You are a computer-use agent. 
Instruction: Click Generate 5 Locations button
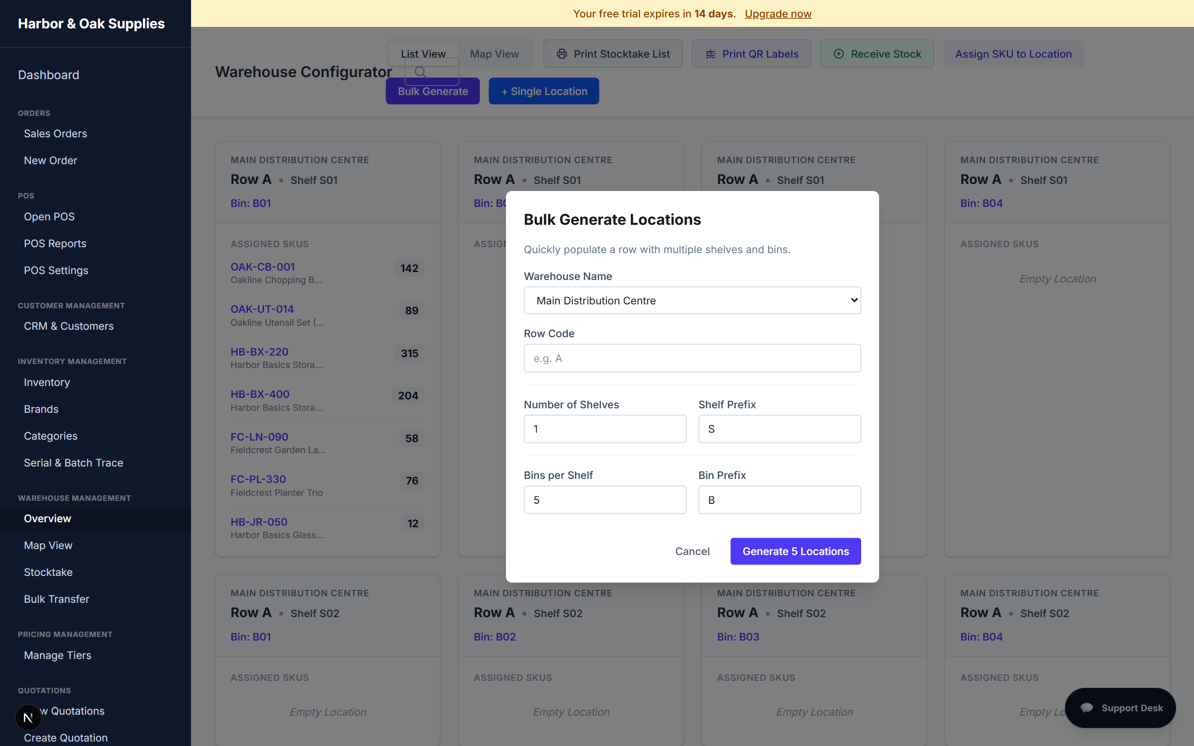pos(796,551)
